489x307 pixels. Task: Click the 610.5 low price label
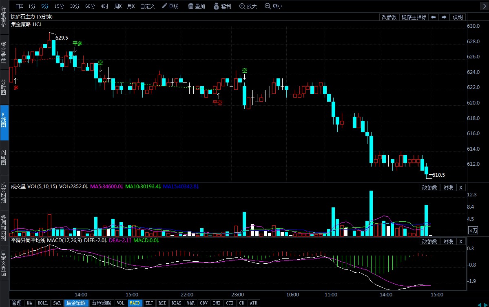pyautogui.click(x=438, y=175)
